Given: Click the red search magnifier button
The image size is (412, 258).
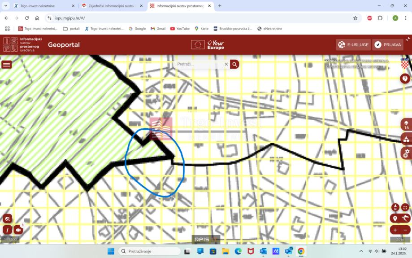Looking at the screenshot, I should pos(234,64).
